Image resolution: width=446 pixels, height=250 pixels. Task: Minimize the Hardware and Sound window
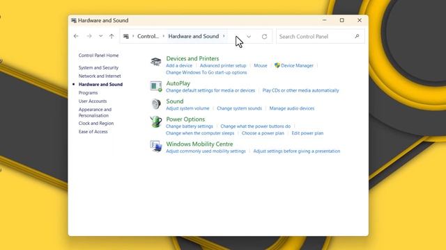pos(325,20)
